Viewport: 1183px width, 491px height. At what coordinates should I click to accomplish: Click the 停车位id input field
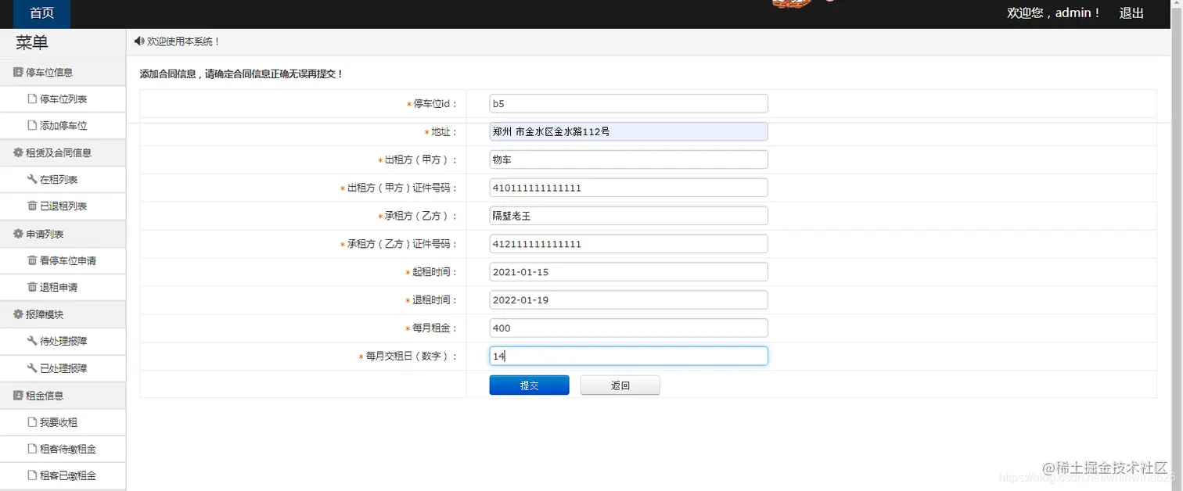[x=628, y=103]
